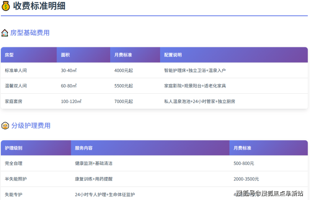Image resolution: width=310 pixels, height=200 pixels.
Task: Click the 搜狐号@搜狐焦点阜新站 watermark
Action: (269, 193)
